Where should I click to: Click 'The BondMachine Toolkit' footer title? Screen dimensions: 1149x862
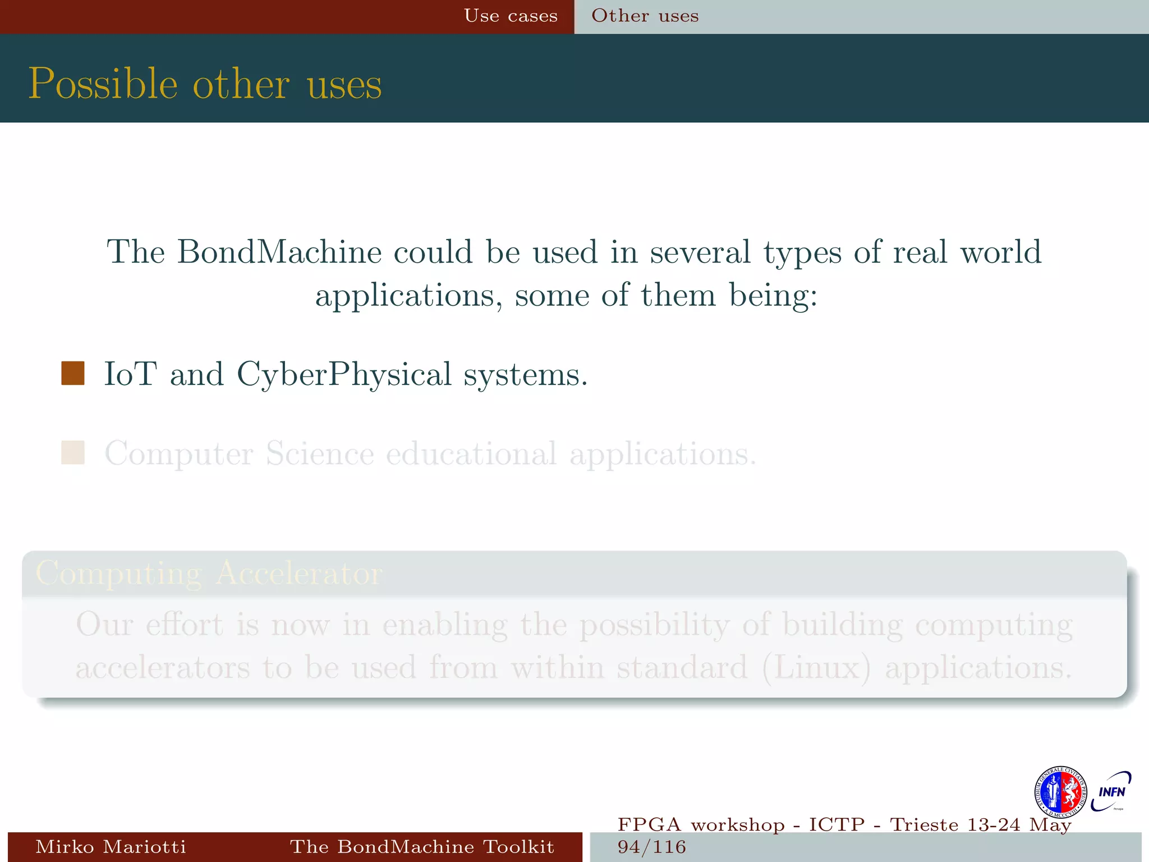pos(422,846)
